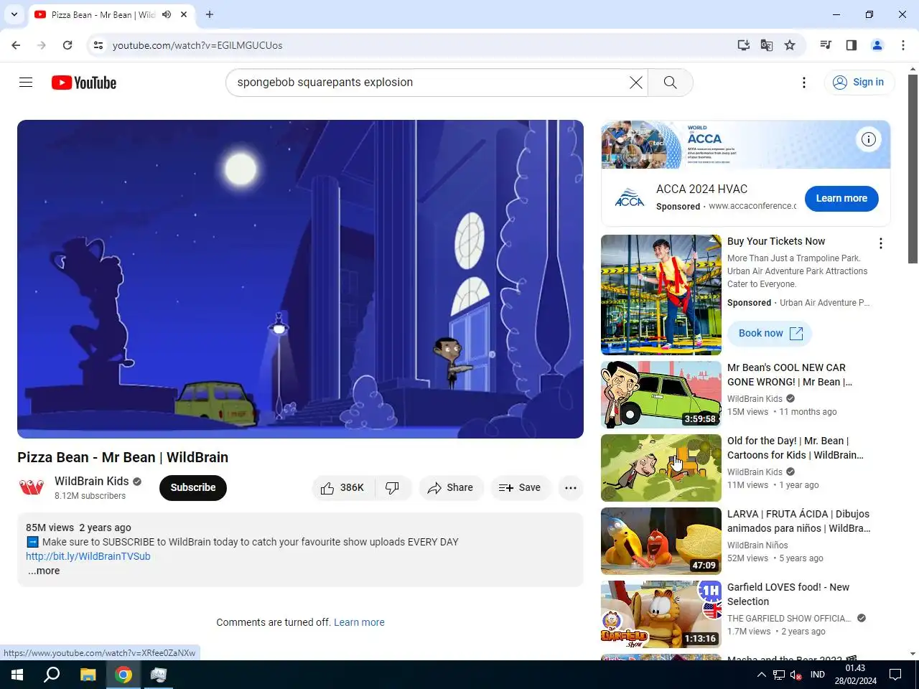Open Chrome profile avatar

pos(877,45)
